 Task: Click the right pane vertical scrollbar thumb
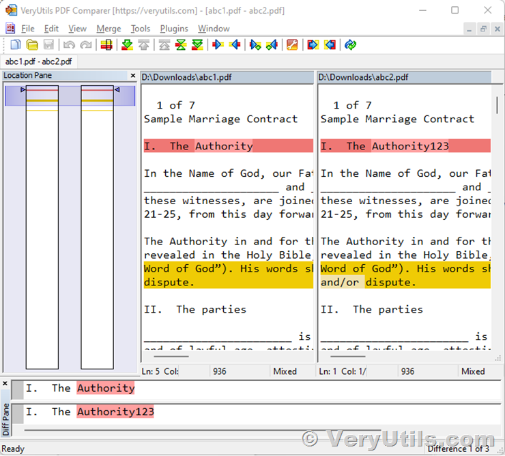coord(497,105)
